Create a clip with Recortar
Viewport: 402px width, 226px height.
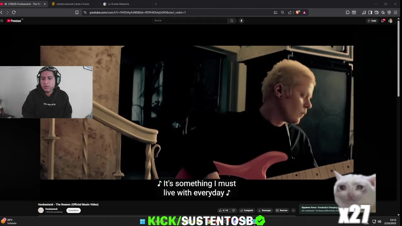[282, 210]
